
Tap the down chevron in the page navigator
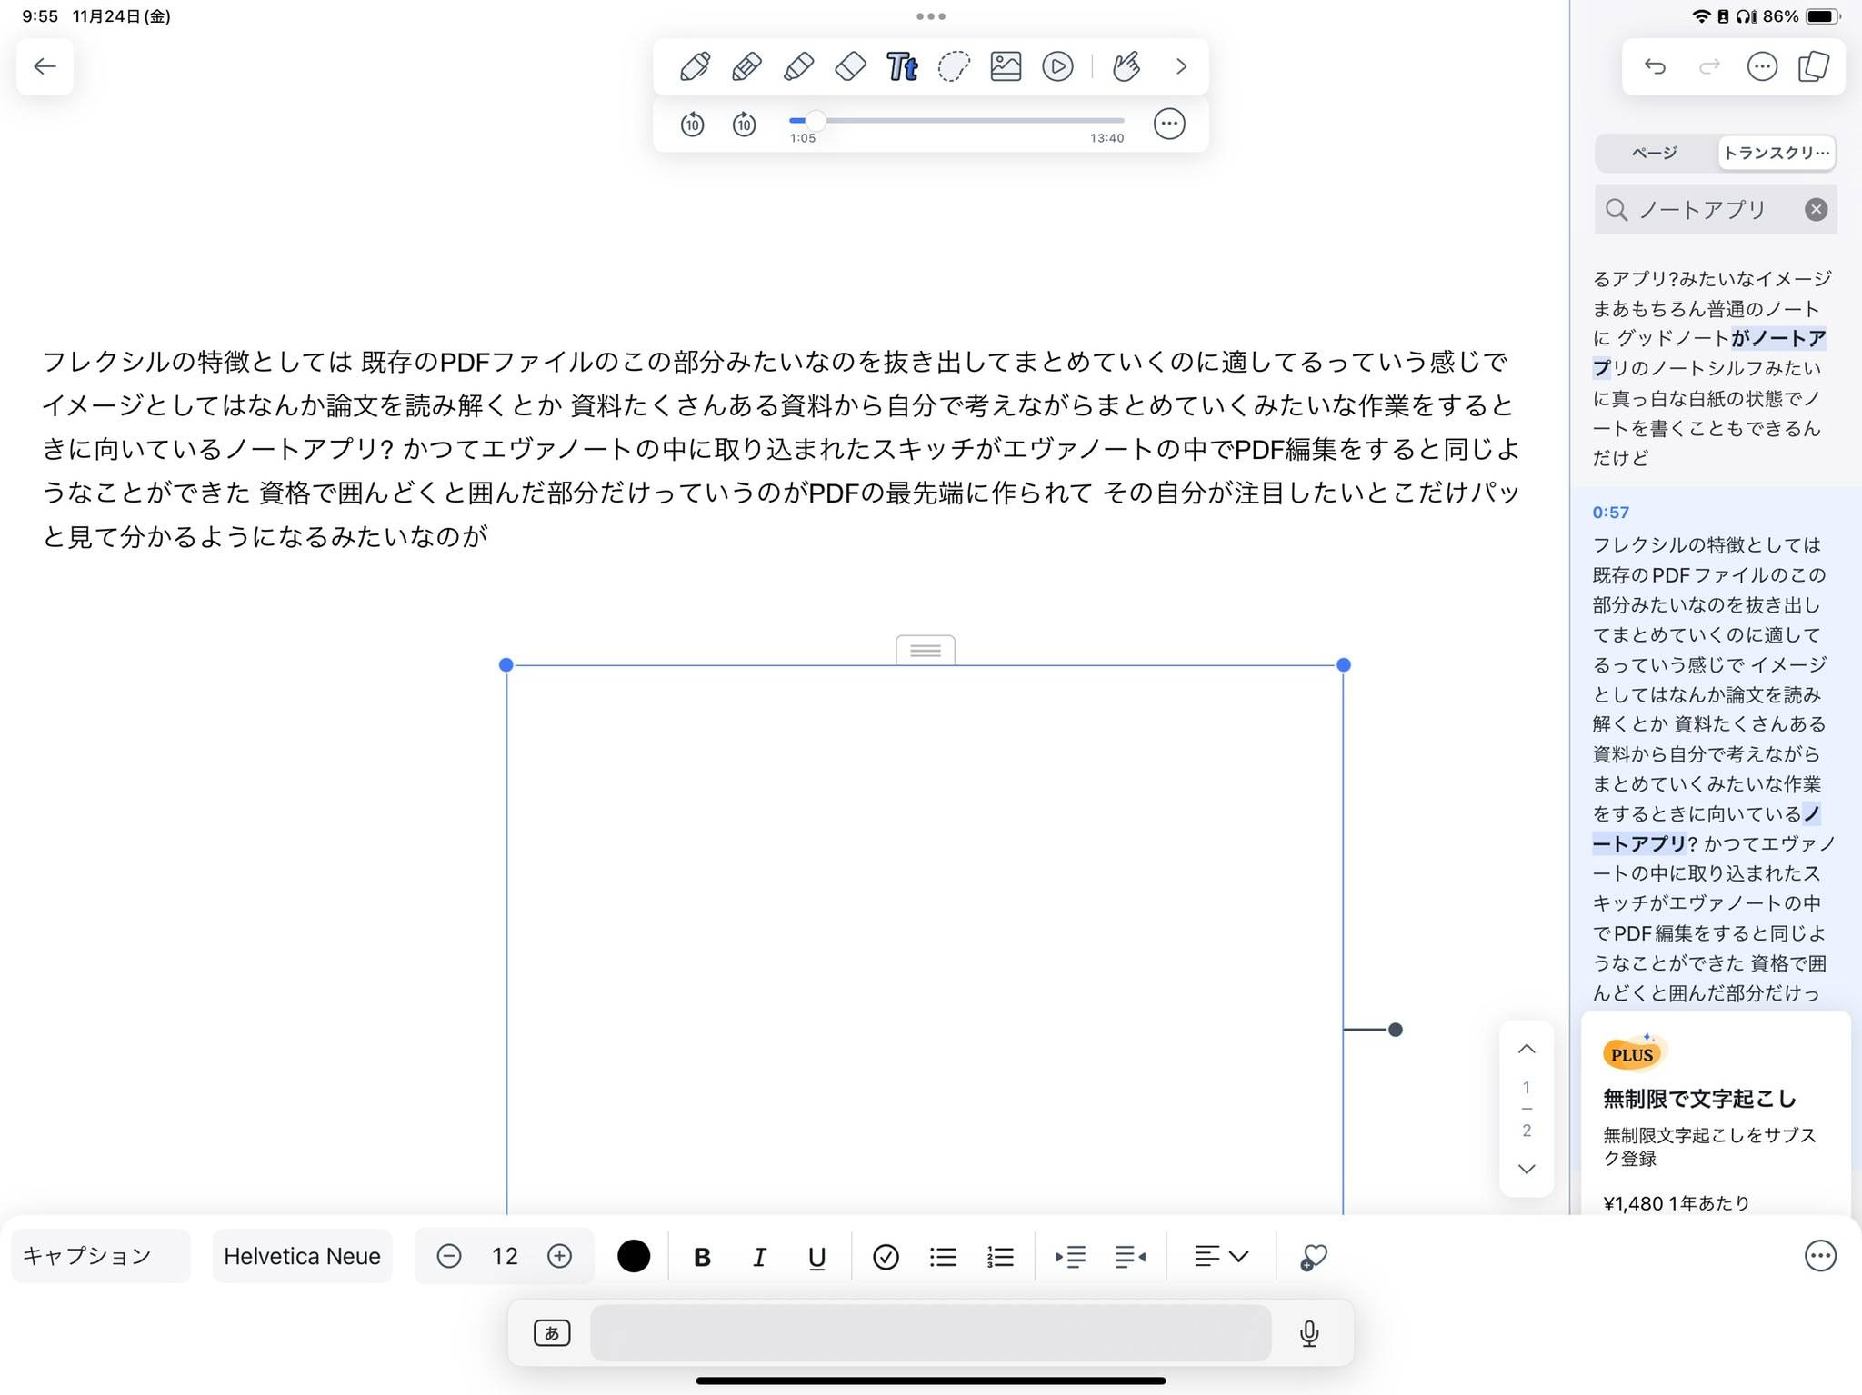point(1527,1170)
